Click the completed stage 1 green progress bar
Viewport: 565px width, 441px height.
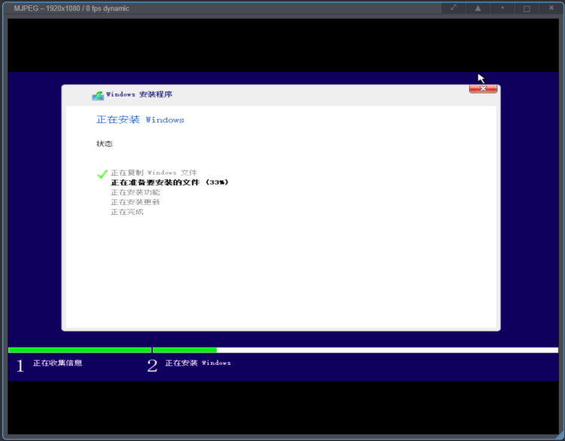point(80,350)
